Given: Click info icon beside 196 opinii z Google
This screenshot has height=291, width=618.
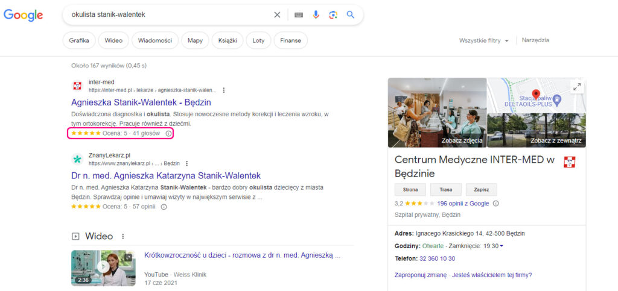Looking at the screenshot, I should [496, 203].
